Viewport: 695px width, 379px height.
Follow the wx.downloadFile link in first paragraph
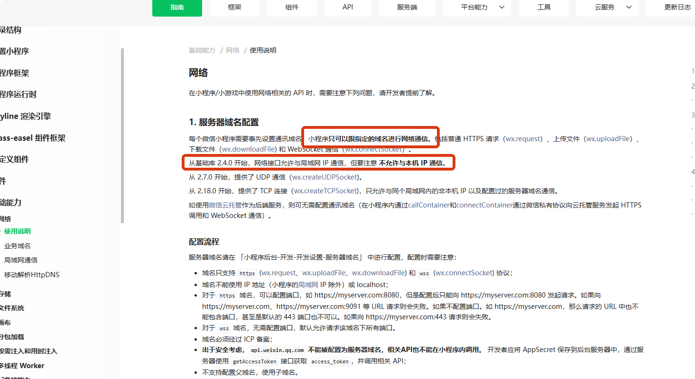[249, 149]
